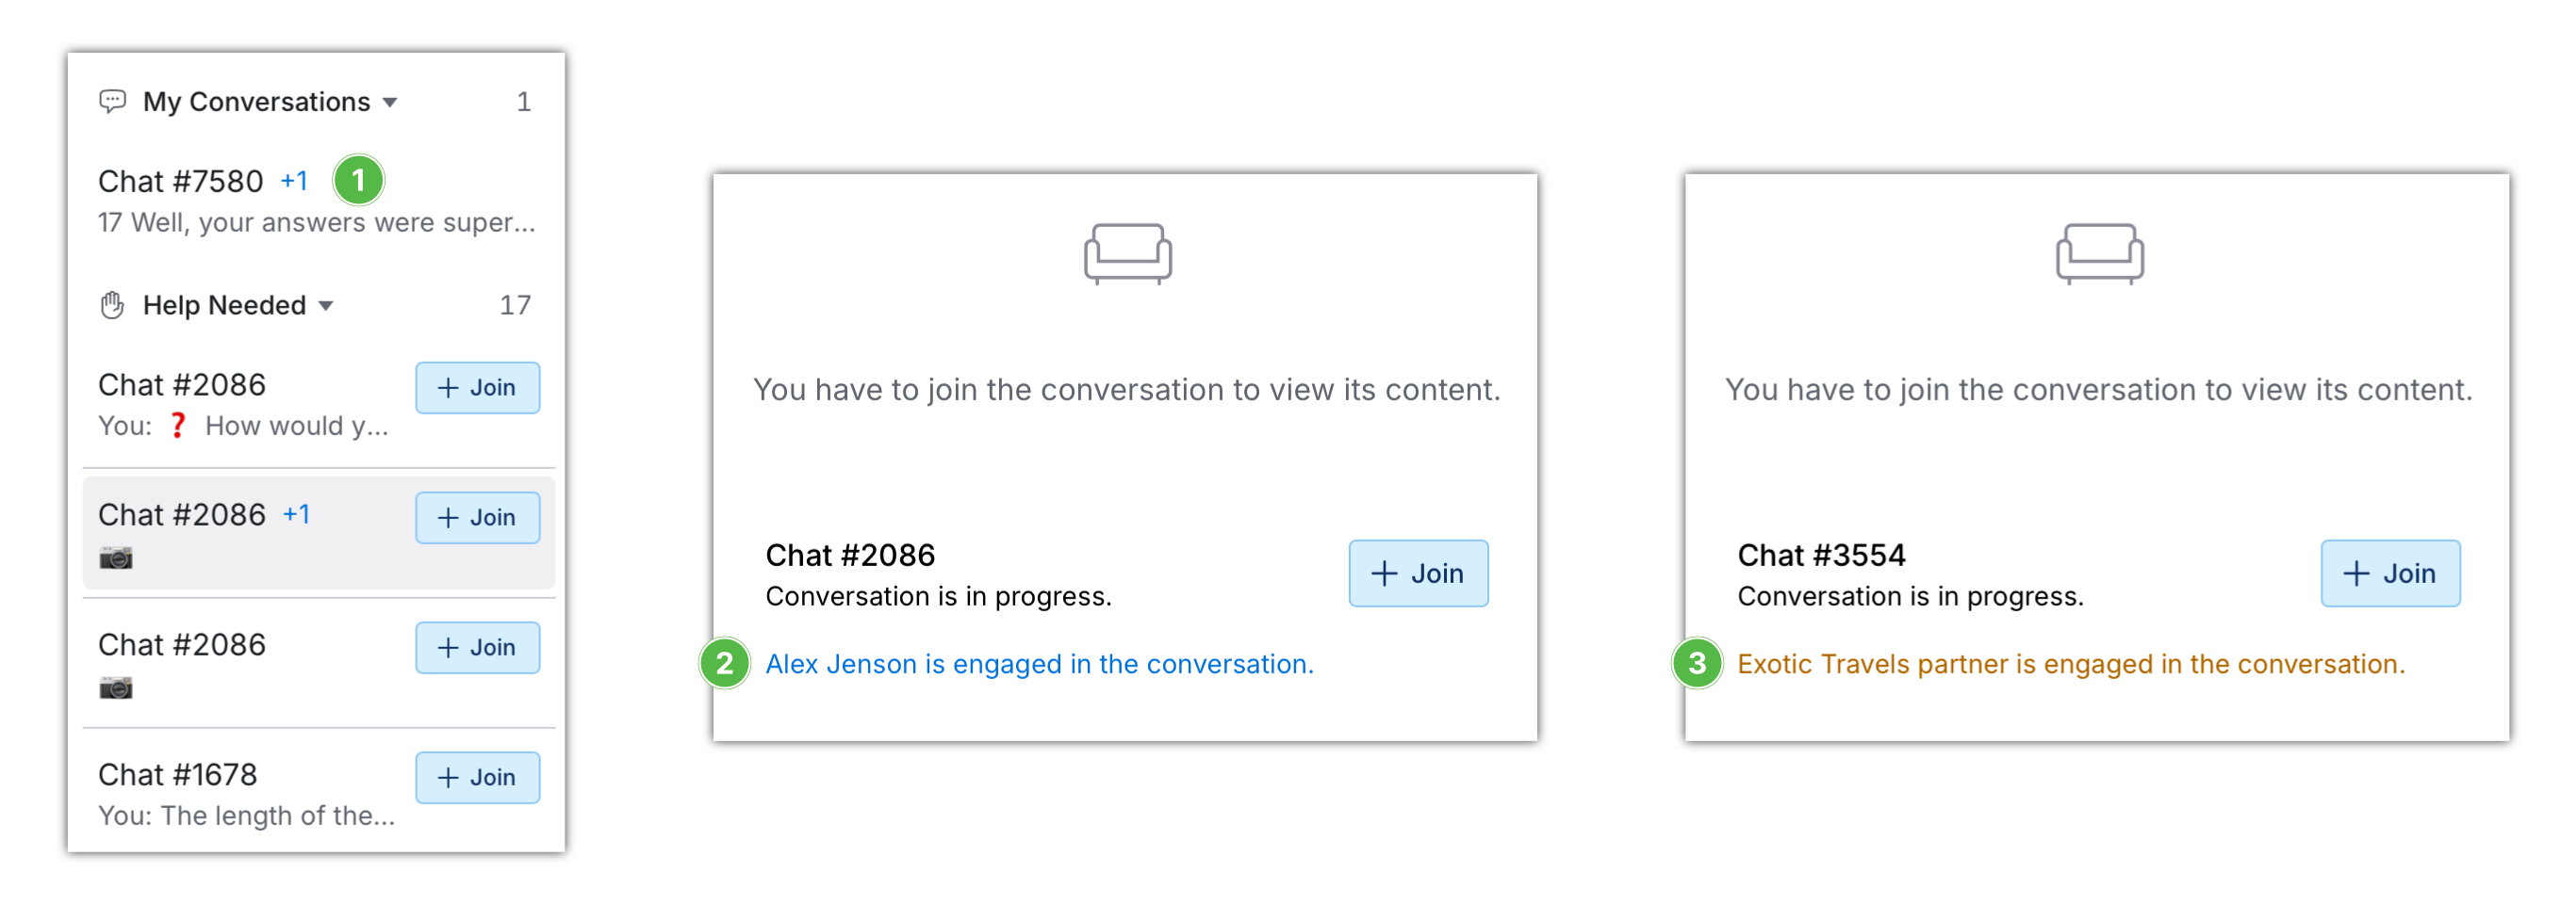Image resolution: width=2576 pixels, height=905 pixels.
Task: Click camera icon in row above Chat #1678
Action: point(116,687)
